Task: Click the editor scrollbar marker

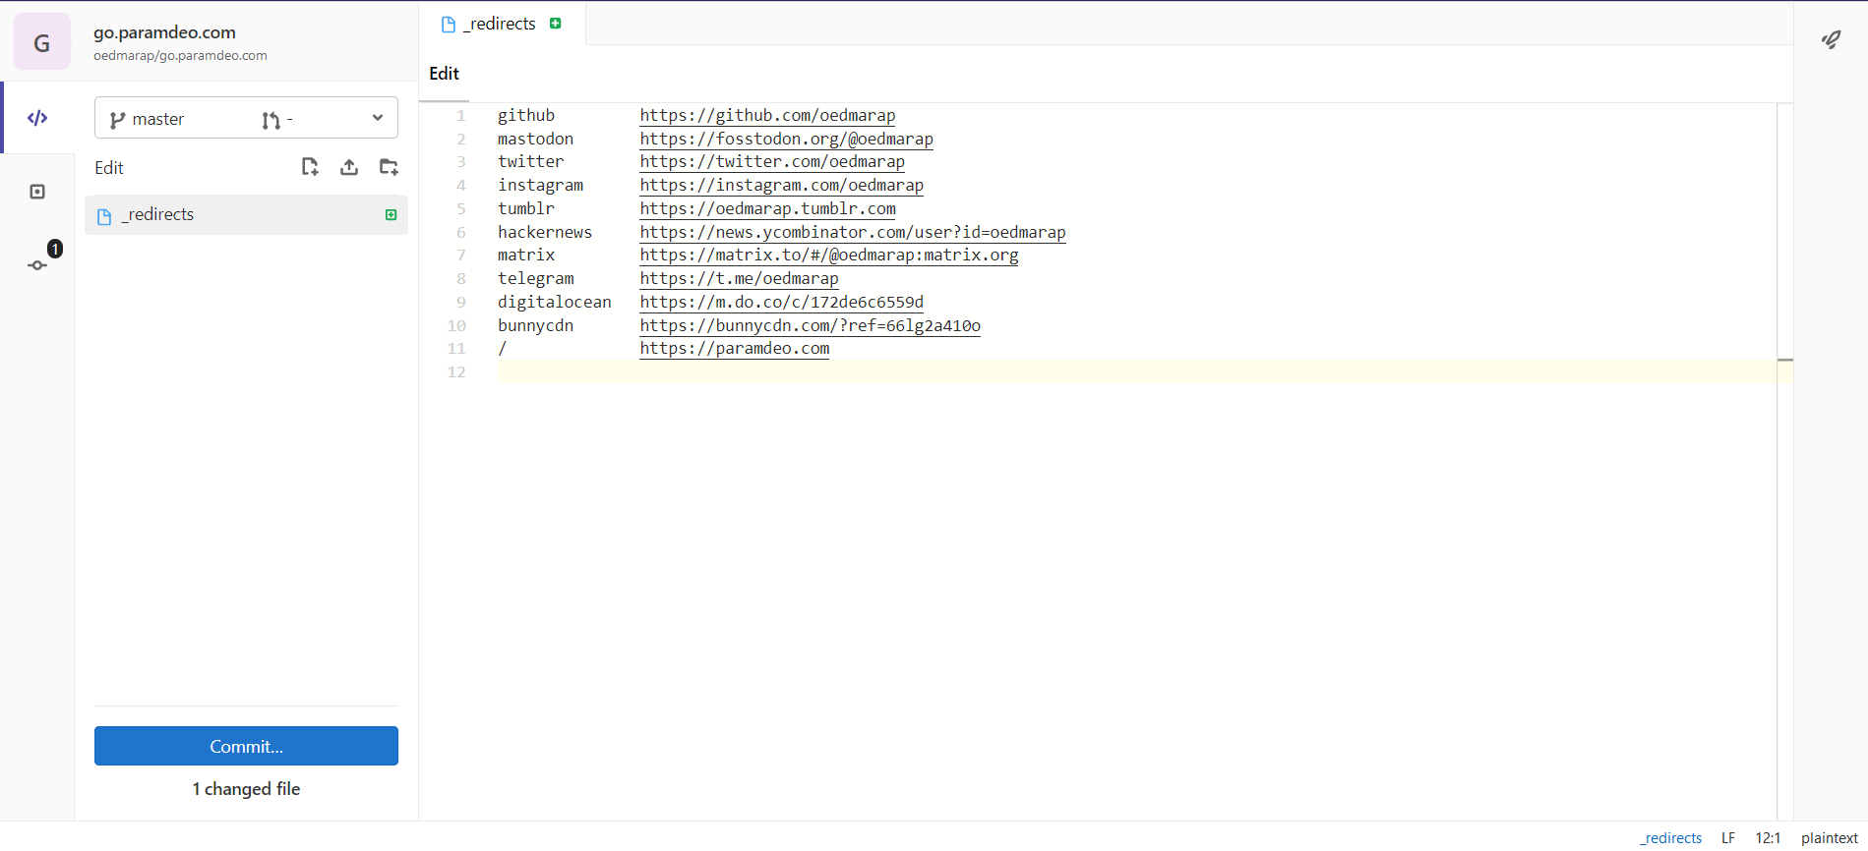Action: tap(1785, 361)
